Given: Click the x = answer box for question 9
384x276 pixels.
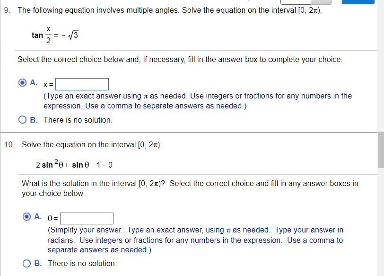Looking at the screenshot, I should coord(82,84).
